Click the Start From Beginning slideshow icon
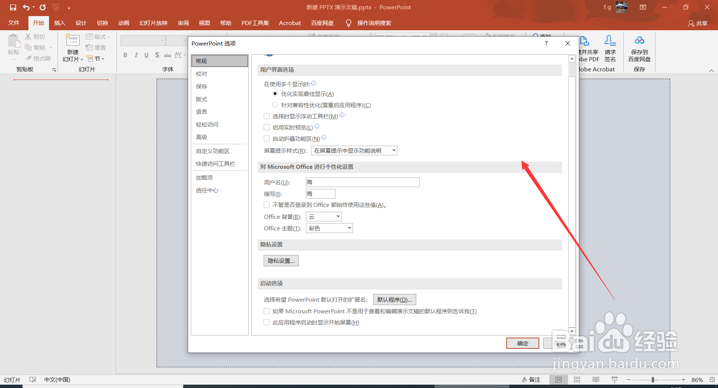Viewport: 718px width, 388px height. 56,7
